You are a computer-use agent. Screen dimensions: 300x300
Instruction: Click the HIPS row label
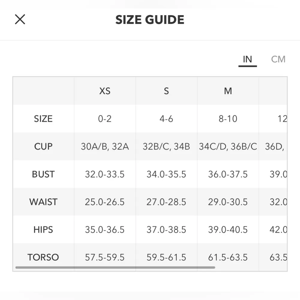point(43,230)
